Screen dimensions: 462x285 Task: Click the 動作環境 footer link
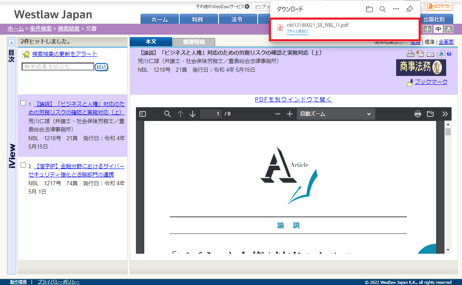(x=18, y=282)
